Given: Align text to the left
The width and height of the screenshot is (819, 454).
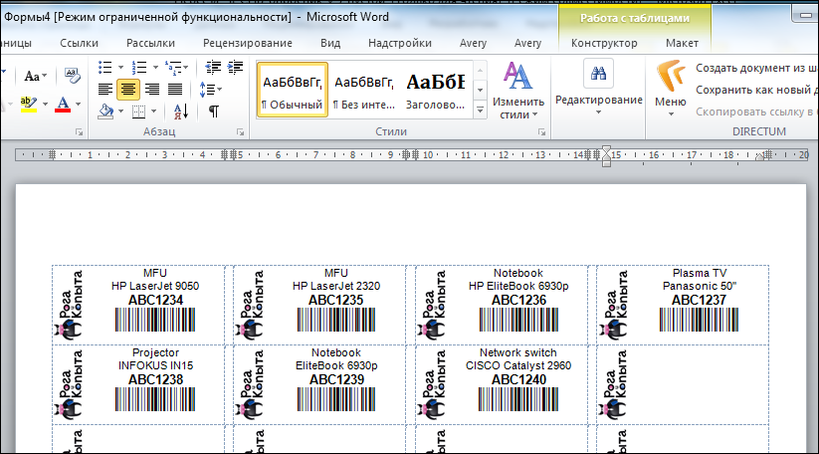Looking at the screenshot, I should click(104, 90).
